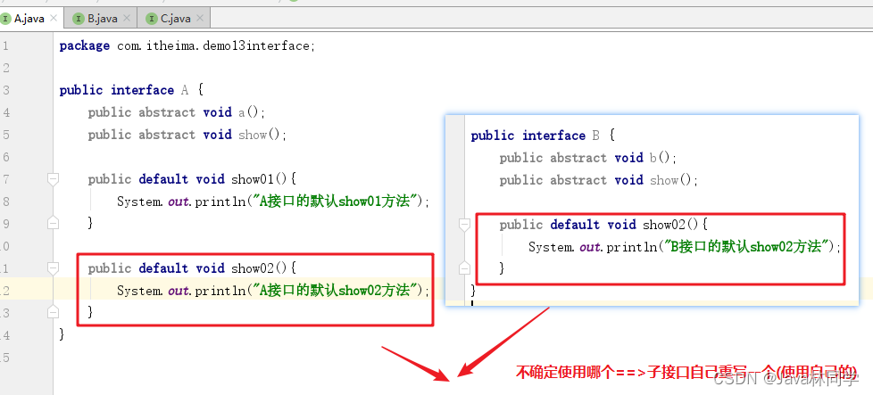Viewport: 873px width, 395px height.
Task: Click 'public interface B {' declaration
Action: click(543, 136)
